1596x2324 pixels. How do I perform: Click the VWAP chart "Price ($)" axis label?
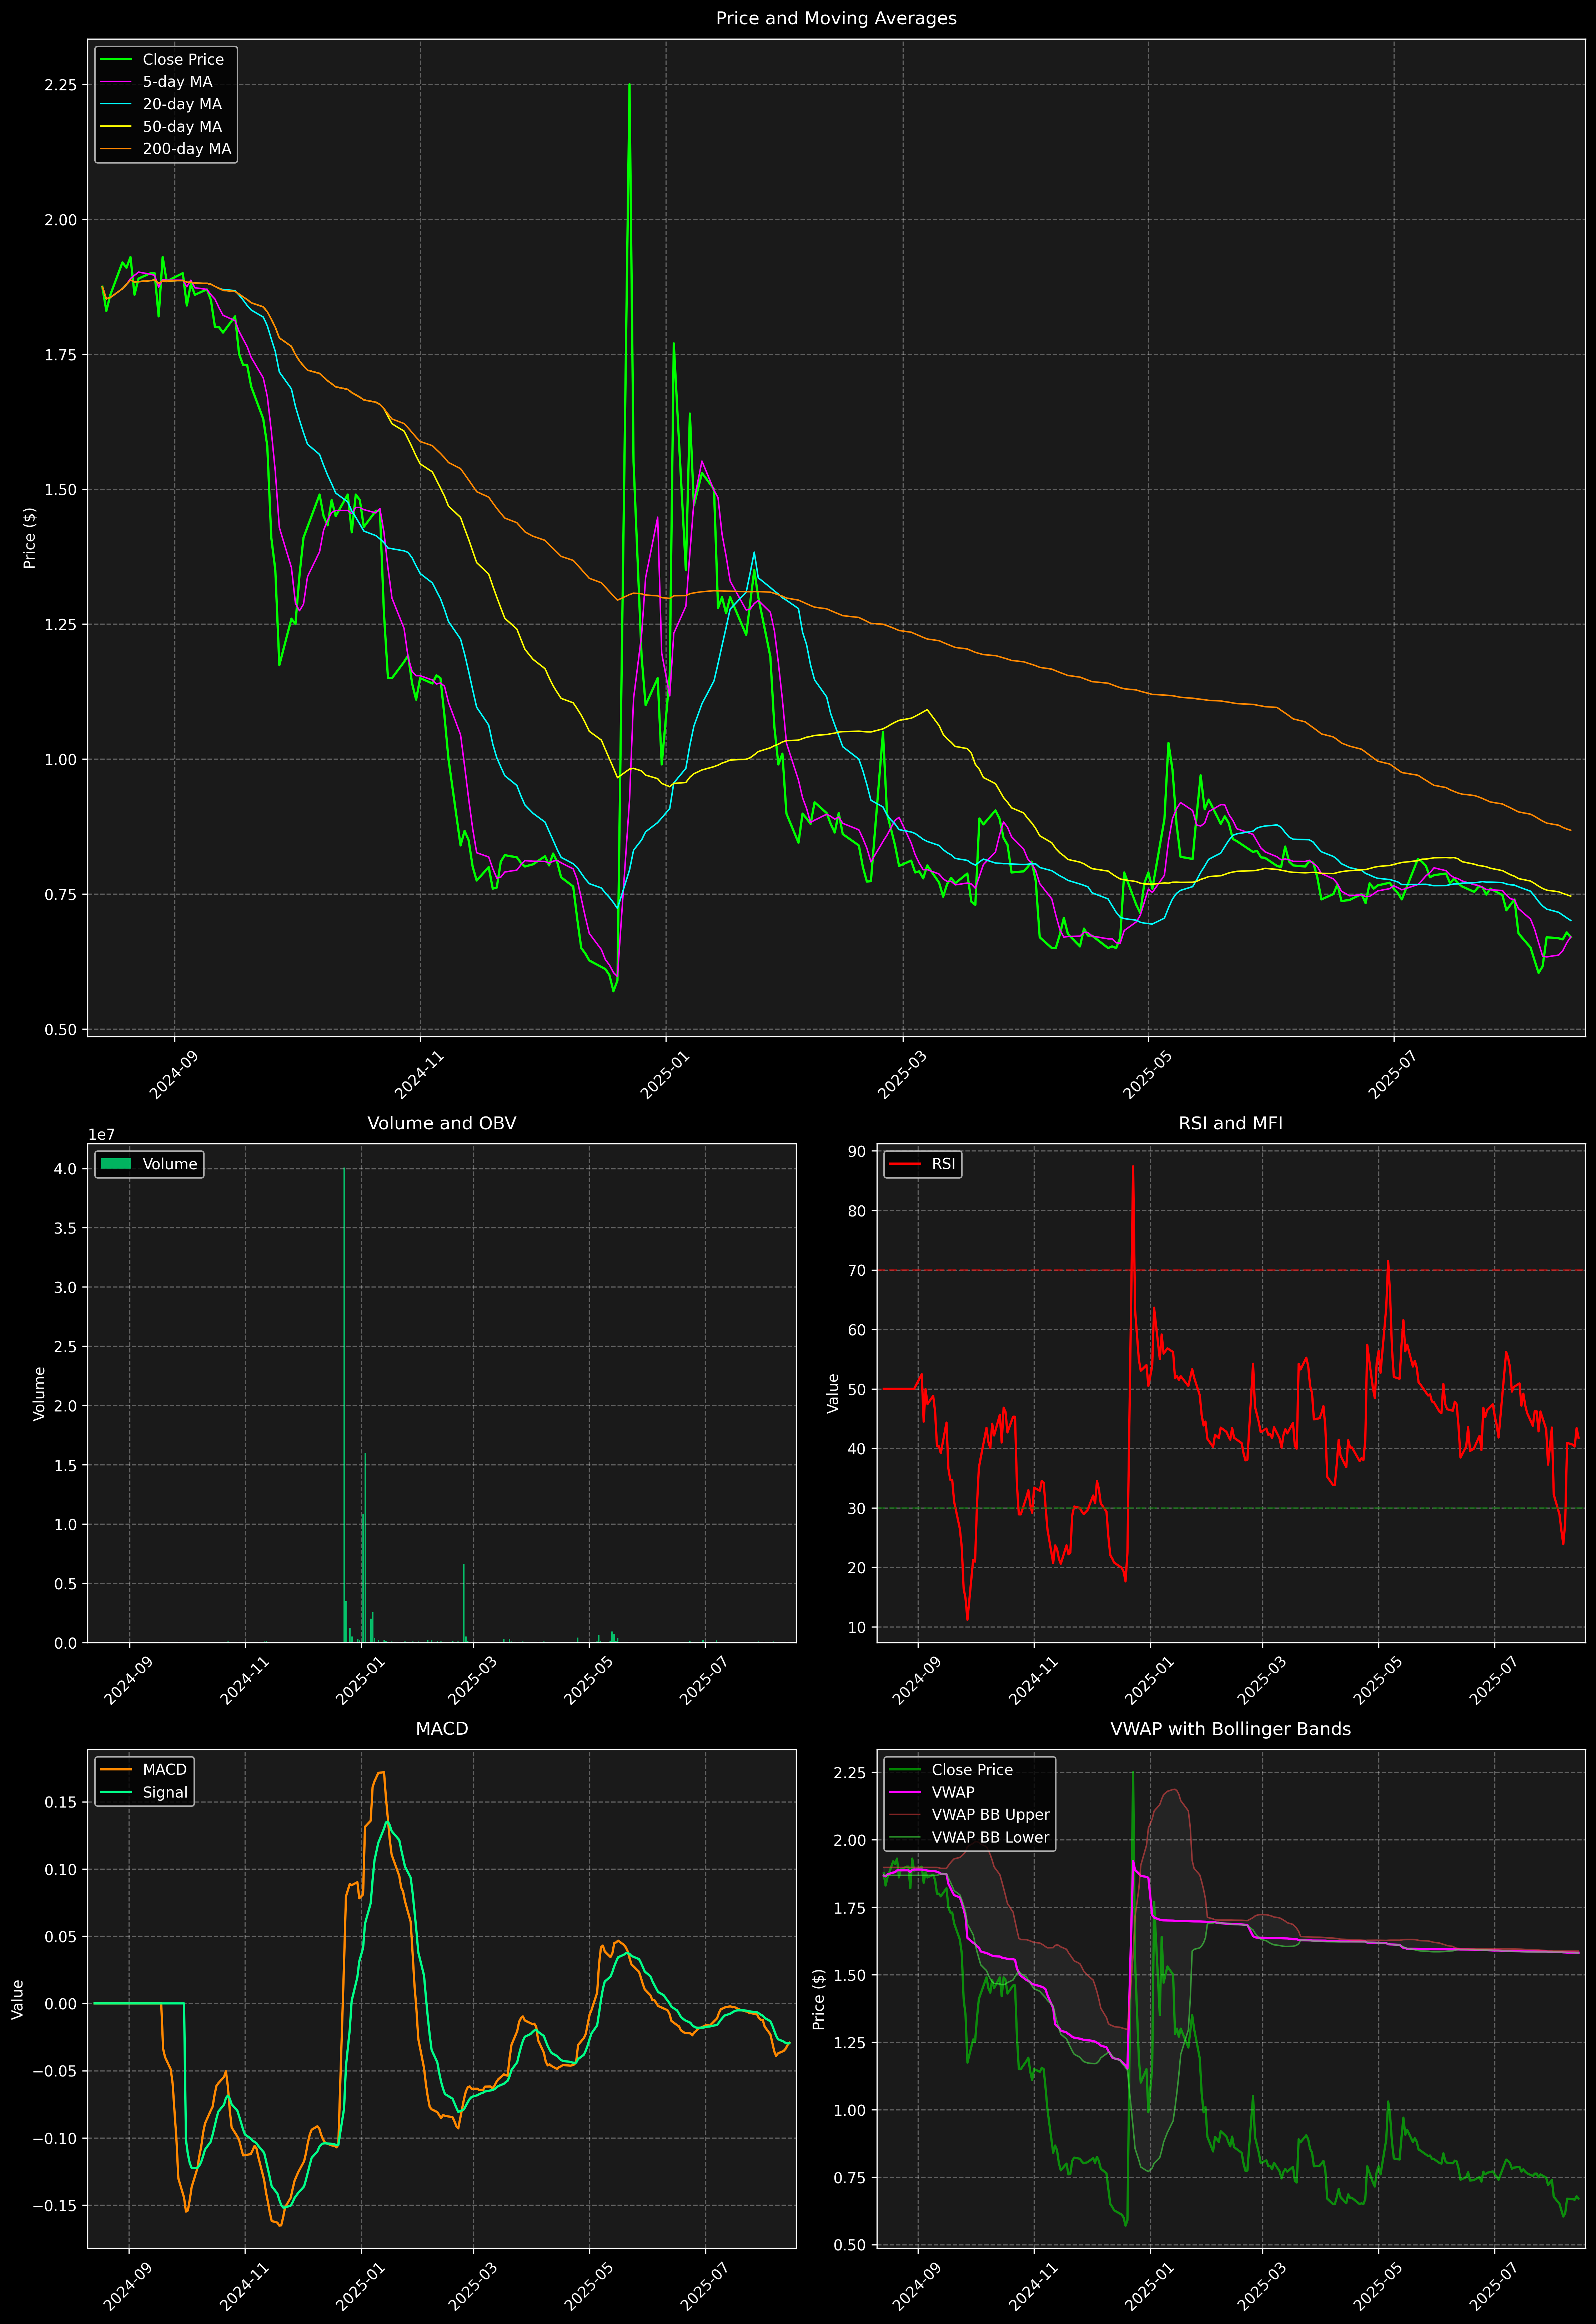tap(818, 1999)
